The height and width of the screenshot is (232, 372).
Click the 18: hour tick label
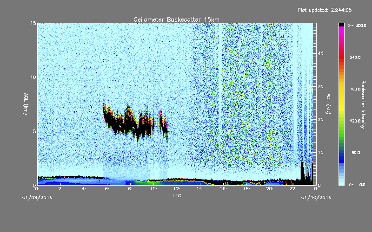tap(246, 189)
